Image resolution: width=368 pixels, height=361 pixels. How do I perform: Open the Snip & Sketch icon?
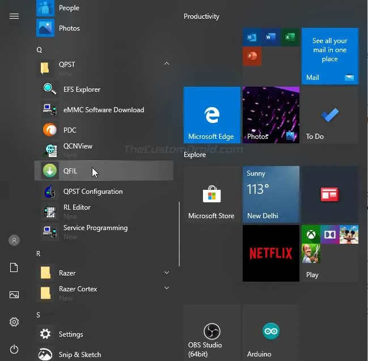point(45,354)
